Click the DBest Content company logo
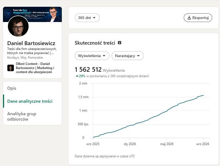The width and height of the screenshot is (220, 166). tap(11, 68)
